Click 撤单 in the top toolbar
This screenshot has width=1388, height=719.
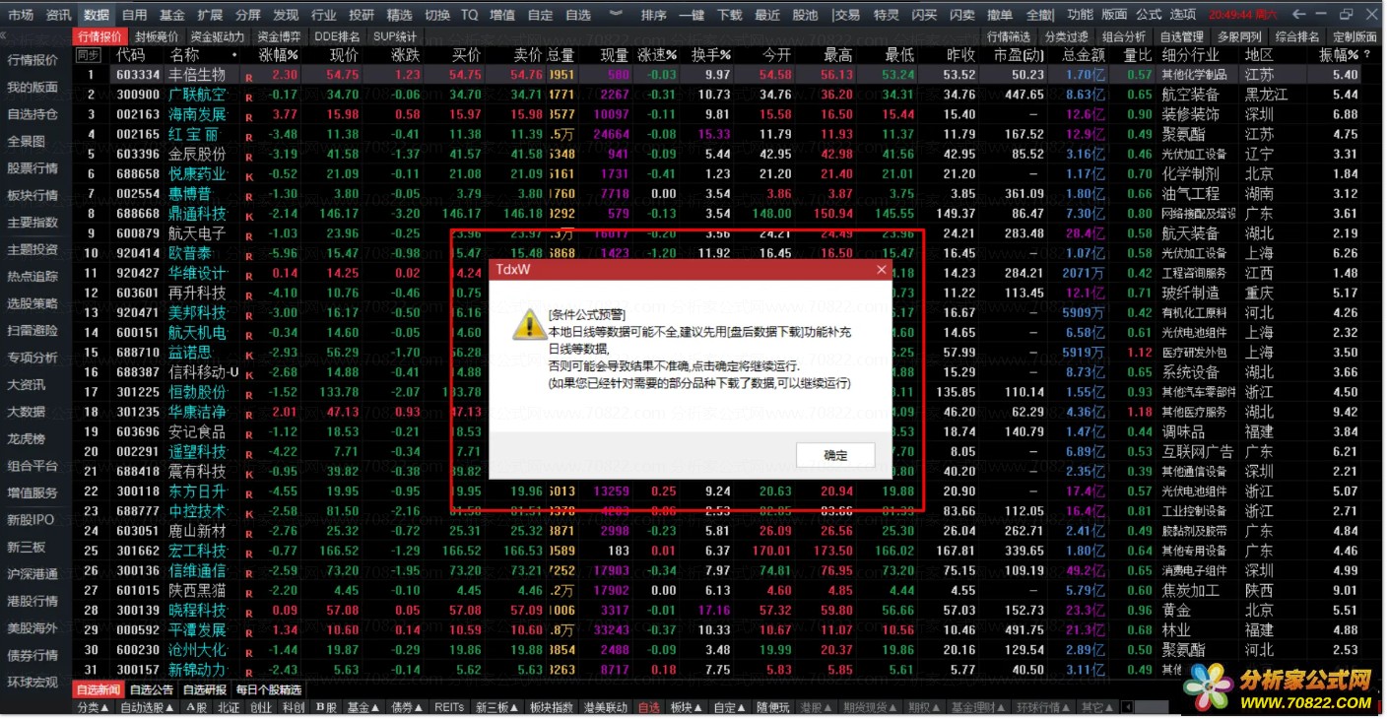(x=999, y=15)
